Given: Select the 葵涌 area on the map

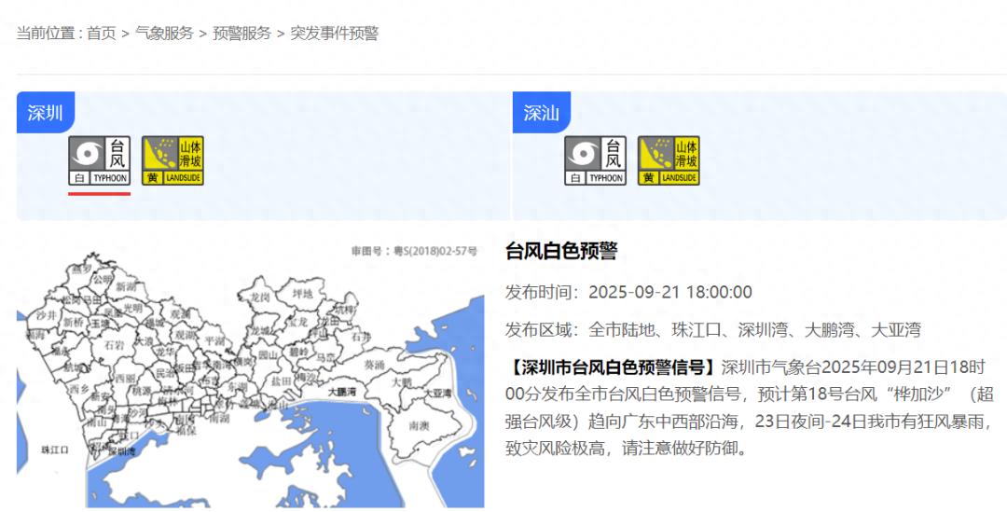Looking at the screenshot, I should pos(375,365).
